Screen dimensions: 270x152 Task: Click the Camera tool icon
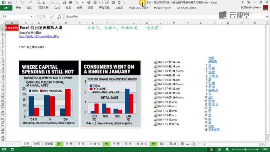tap(71, 3)
